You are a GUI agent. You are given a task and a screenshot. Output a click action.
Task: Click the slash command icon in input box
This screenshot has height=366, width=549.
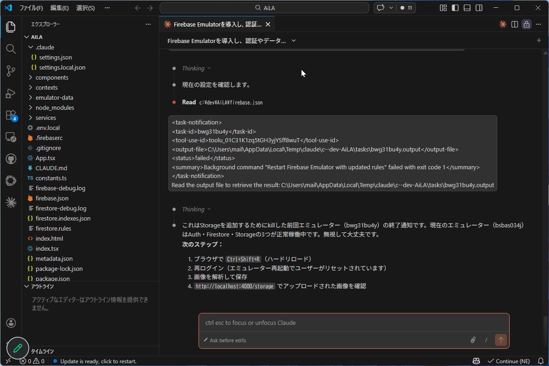(x=486, y=340)
